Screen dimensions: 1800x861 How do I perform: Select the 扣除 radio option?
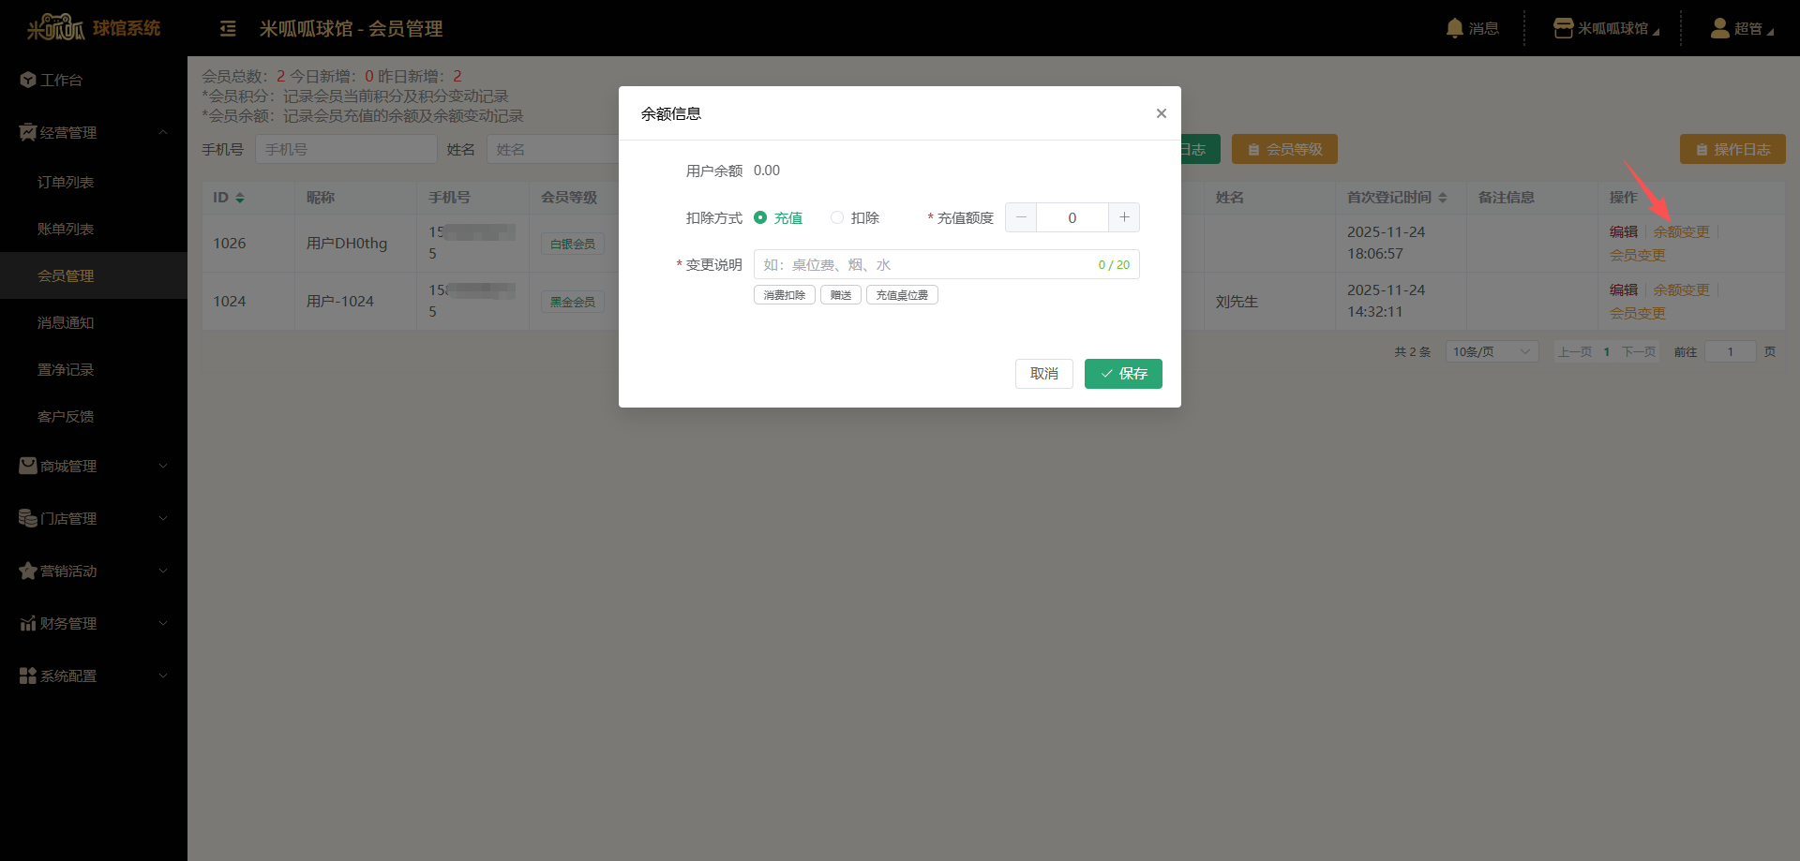(x=837, y=217)
